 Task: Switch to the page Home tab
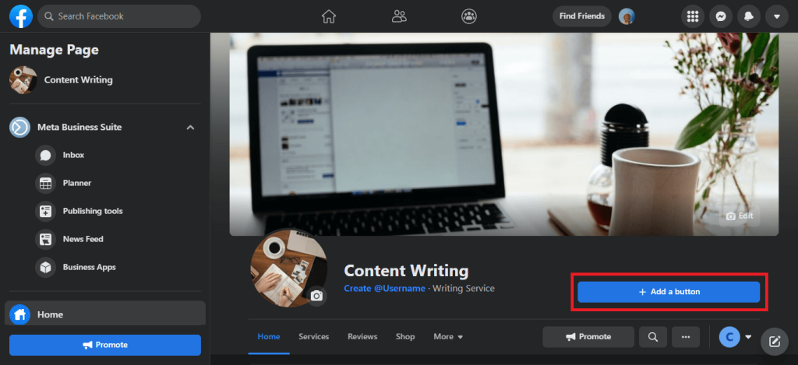[x=269, y=336]
